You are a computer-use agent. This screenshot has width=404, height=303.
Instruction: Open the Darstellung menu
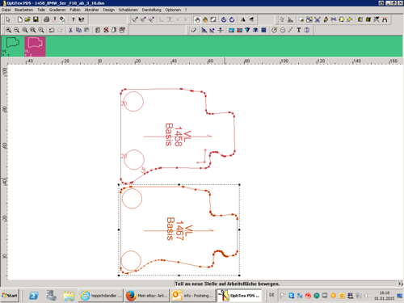(152, 10)
